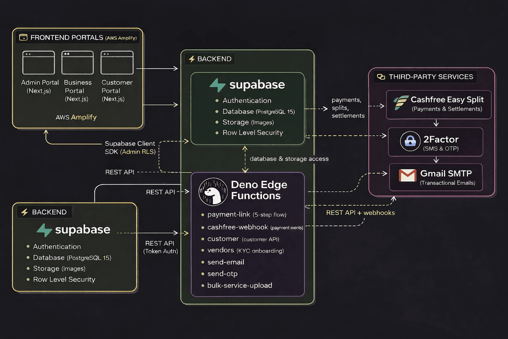Select the bulk-service-upload function entry
The width and height of the screenshot is (508, 339).
click(239, 285)
